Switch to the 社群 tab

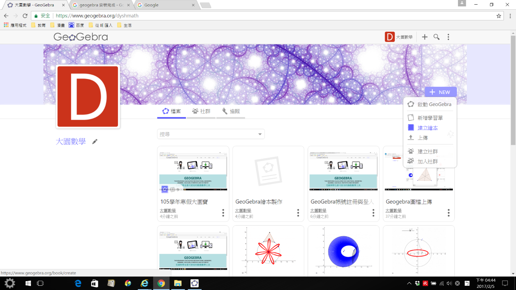point(201,111)
